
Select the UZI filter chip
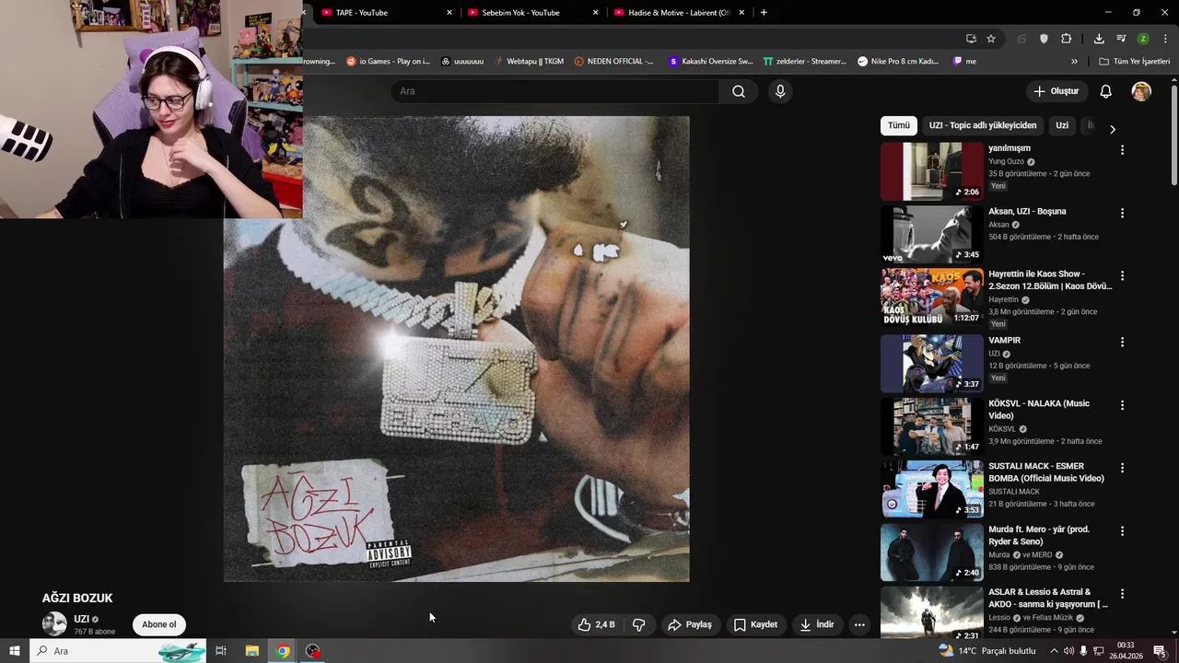[x=1062, y=125]
